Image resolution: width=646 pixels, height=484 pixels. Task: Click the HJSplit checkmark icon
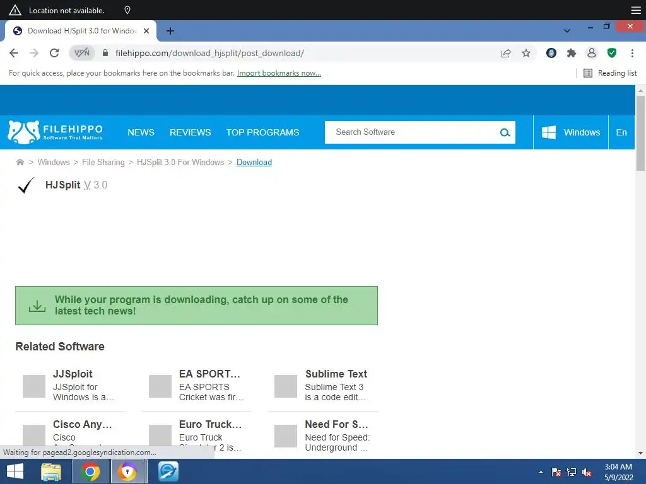(26, 185)
